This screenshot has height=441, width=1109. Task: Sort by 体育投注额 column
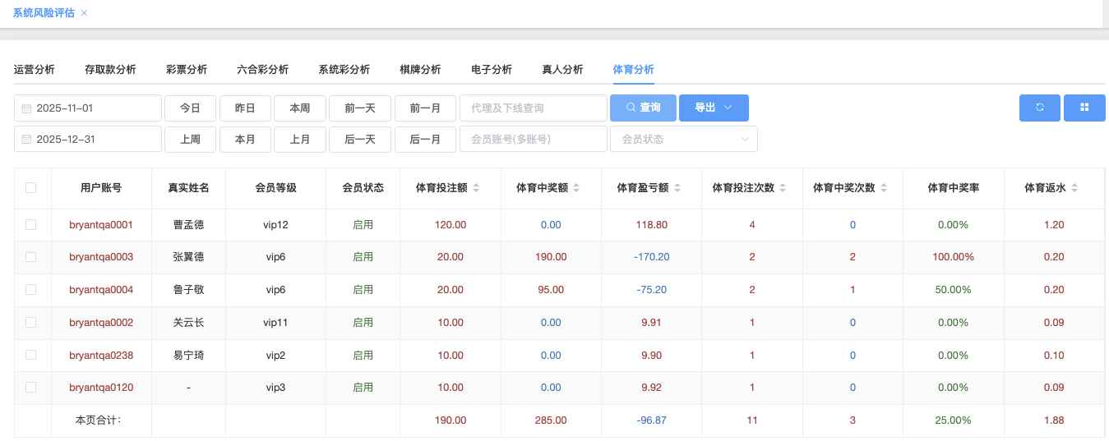(x=475, y=188)
